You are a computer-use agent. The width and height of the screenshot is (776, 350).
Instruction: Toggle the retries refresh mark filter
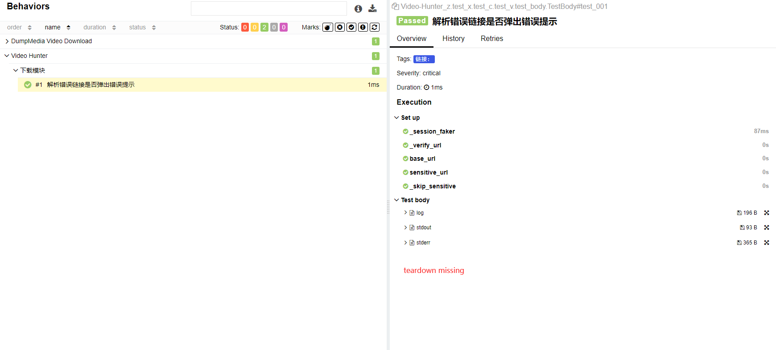[375, 27]
